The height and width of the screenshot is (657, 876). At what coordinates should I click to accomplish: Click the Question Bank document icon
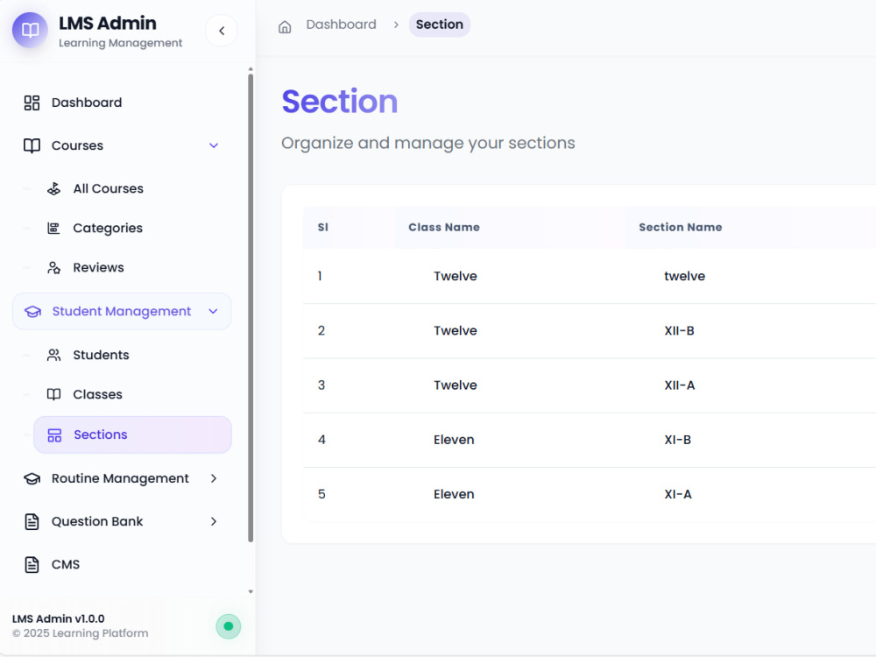(32, 522)
